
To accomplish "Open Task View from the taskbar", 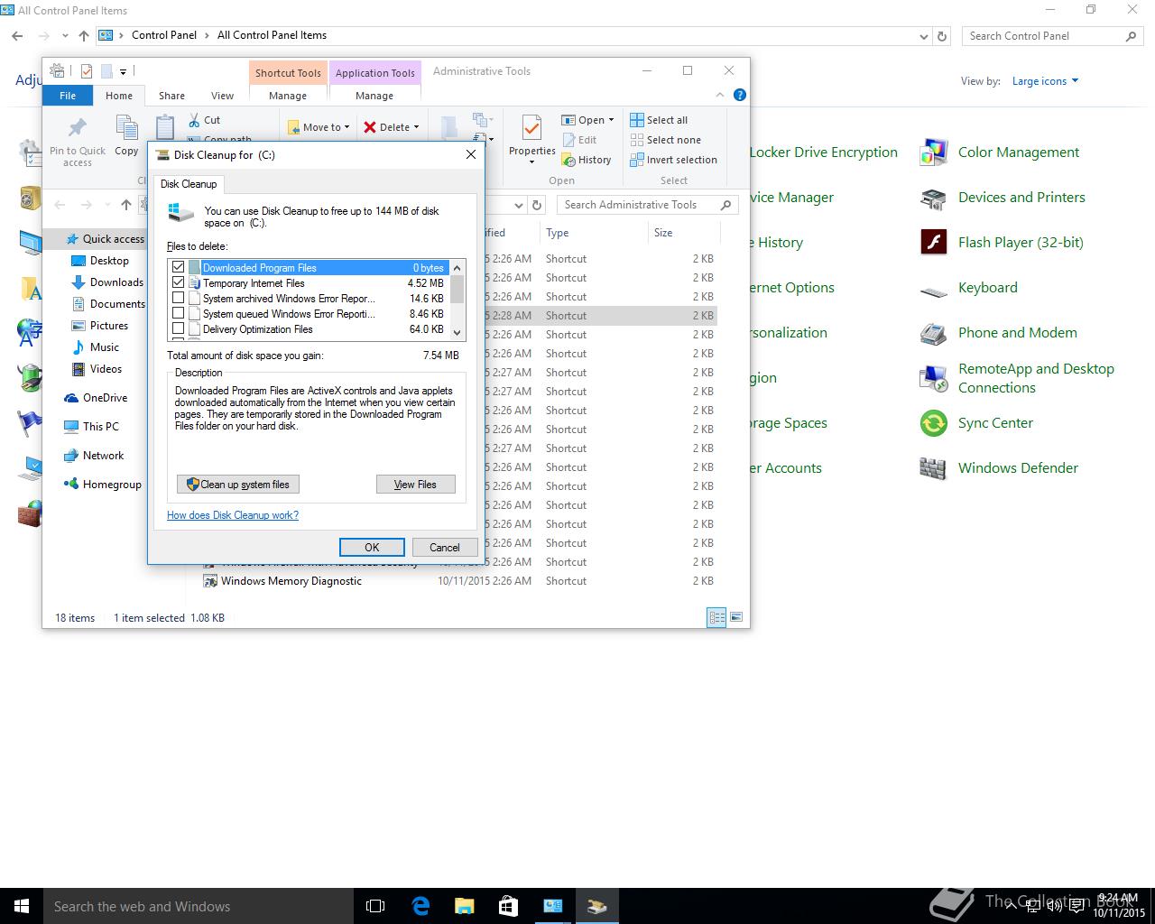I will [x=375, y=906].
